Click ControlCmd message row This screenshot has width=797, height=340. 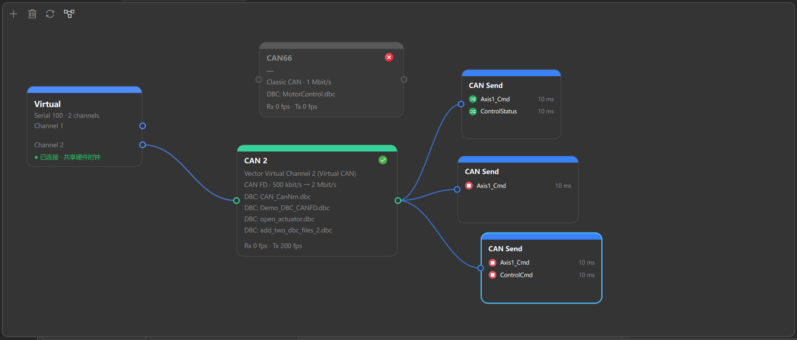click(541, 275)
